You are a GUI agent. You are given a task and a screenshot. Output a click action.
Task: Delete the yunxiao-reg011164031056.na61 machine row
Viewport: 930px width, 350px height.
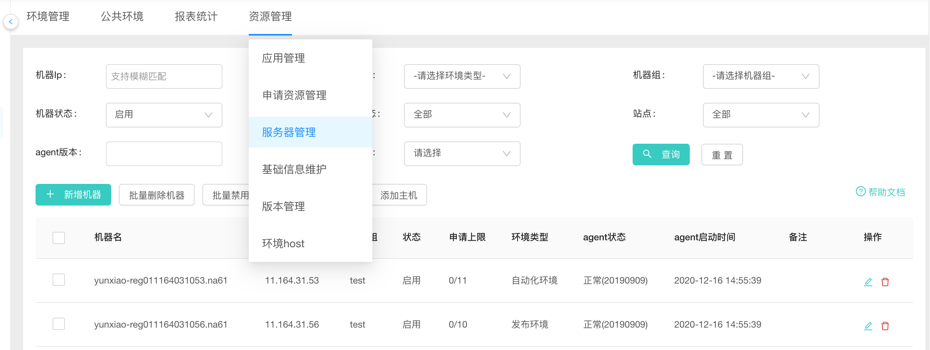(x=885, y=326)
